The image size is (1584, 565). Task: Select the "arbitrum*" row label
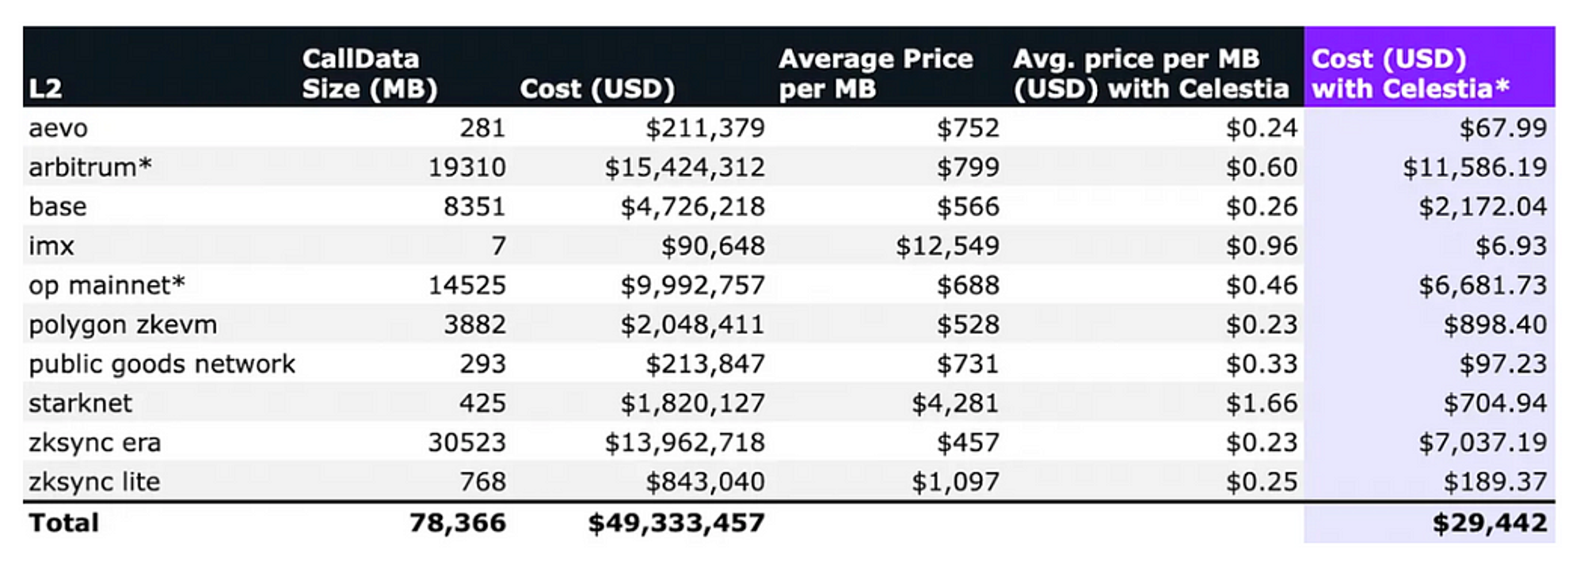click(x=89, y=168)
